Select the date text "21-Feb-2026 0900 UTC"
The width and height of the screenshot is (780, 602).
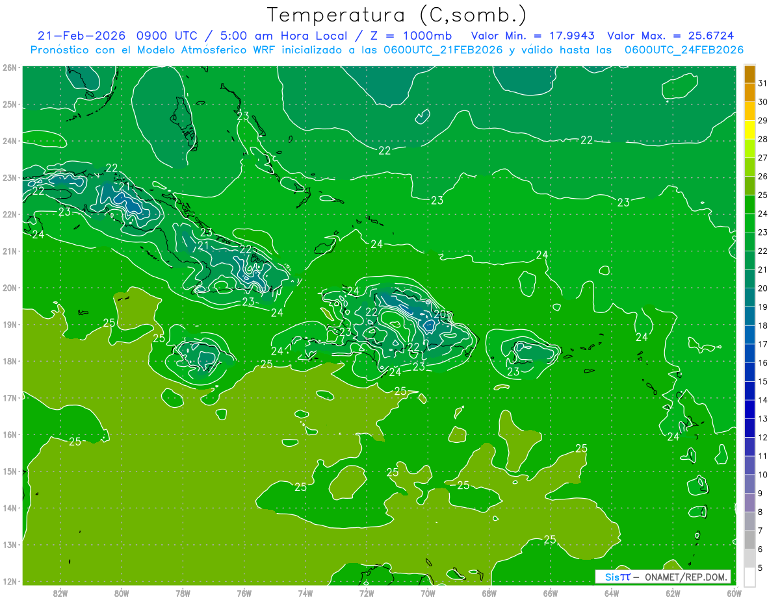pos(114,36)
